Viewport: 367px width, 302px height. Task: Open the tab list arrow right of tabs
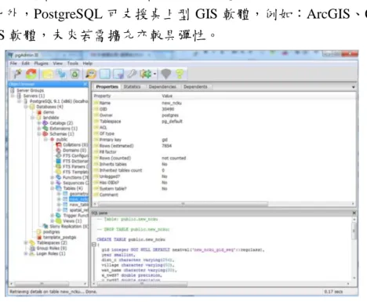353,87
